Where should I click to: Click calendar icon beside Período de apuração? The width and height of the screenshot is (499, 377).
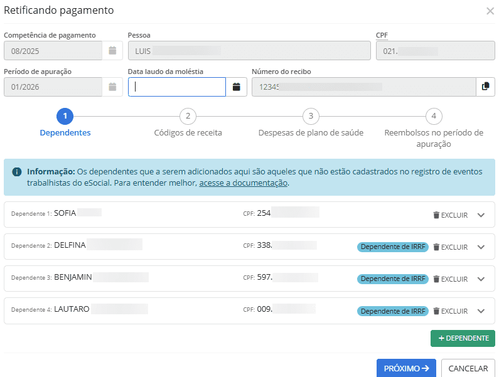tap(112, 87)
